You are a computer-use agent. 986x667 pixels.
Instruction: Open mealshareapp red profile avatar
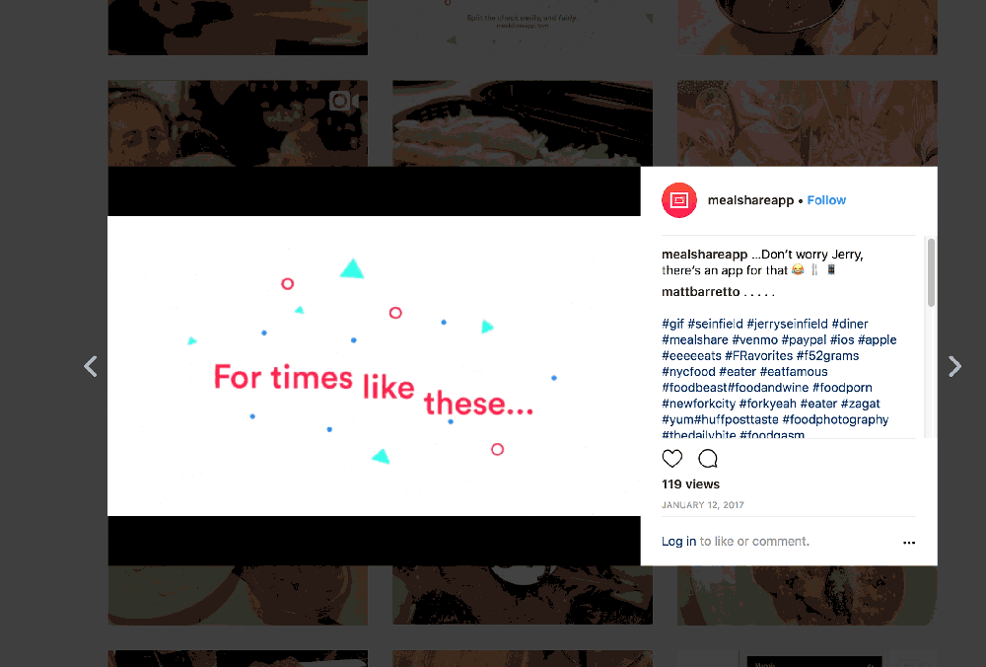coord(679,200)
